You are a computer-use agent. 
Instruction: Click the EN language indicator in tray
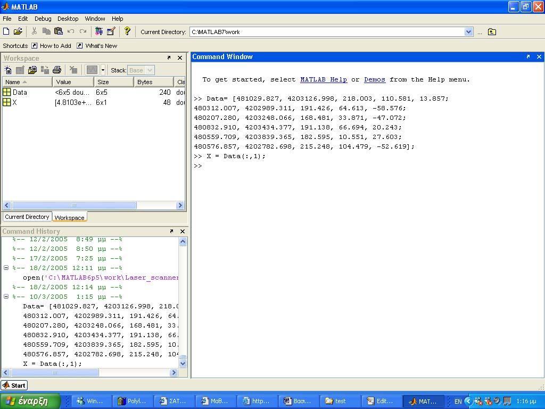458,402
